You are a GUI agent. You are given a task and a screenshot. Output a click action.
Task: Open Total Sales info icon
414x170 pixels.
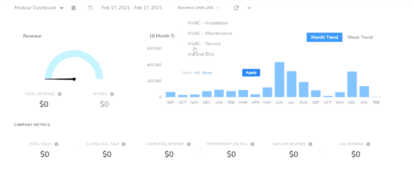(56, 144)
